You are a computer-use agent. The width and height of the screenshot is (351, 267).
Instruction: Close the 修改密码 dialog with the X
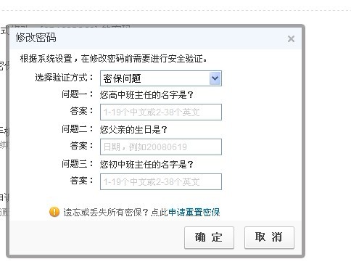click(291, 38)
